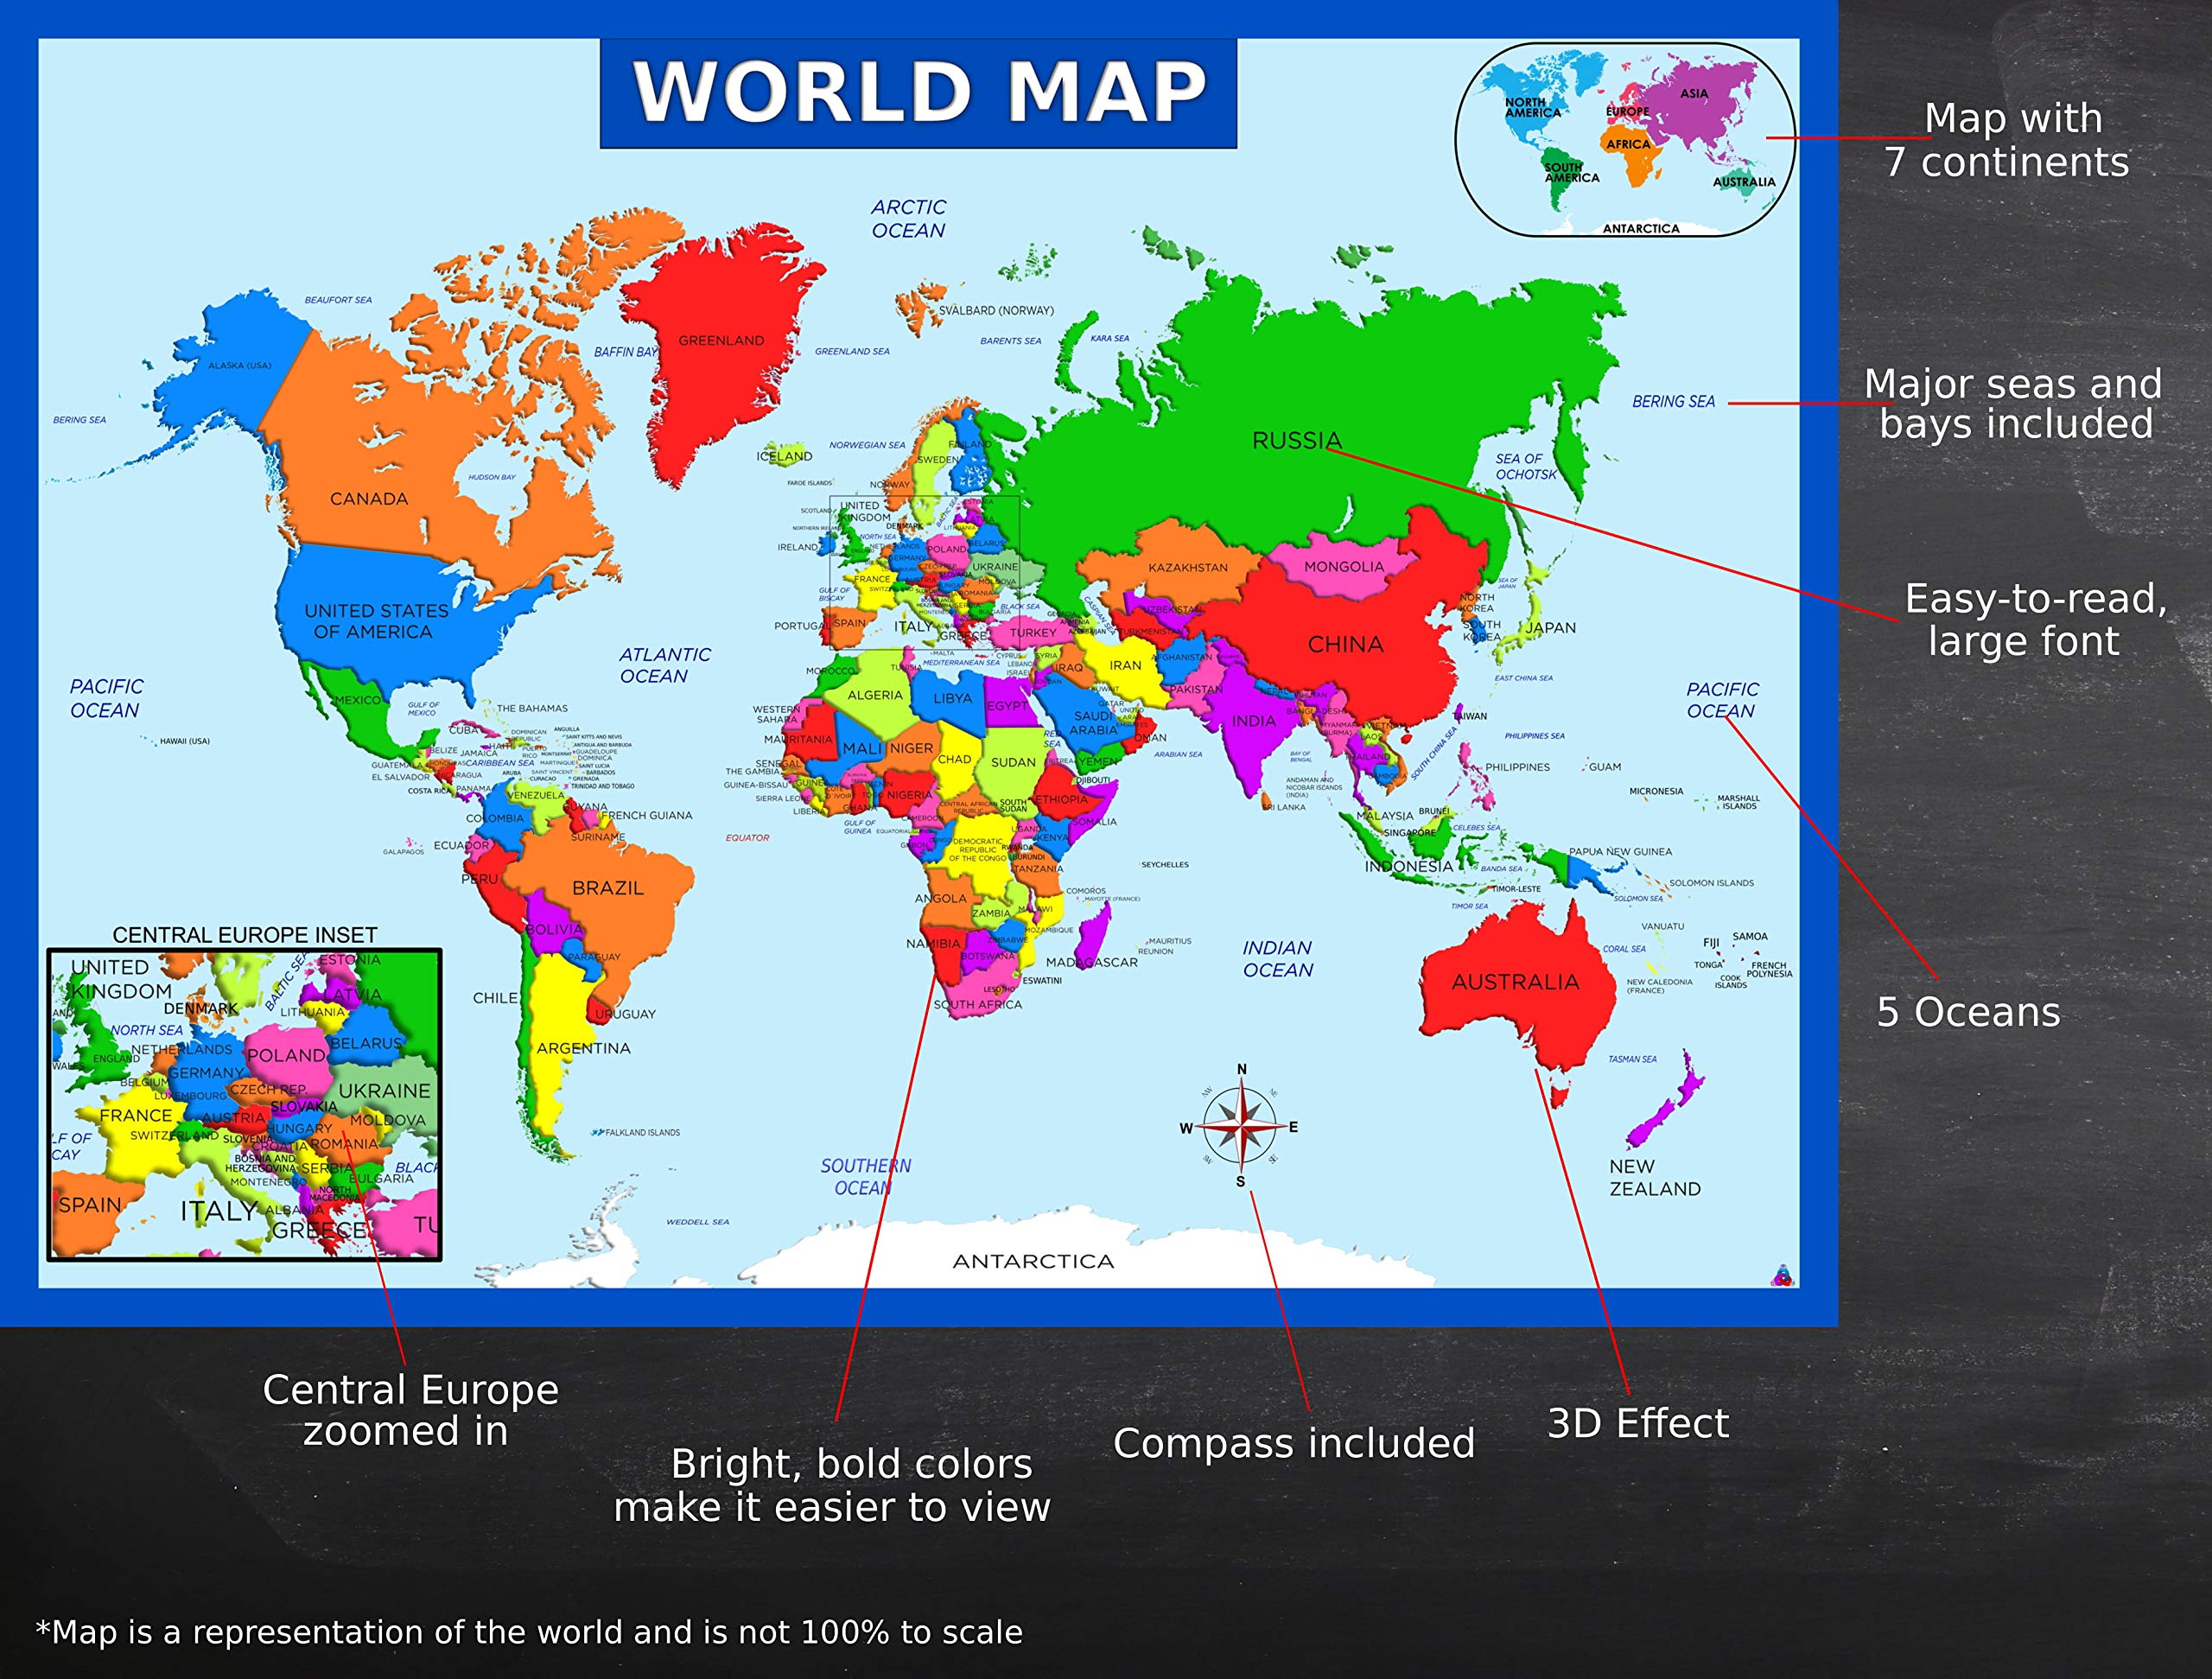Image resolution: width=2212 pixels, height=1679 pixels.
Task: Click the green Russia region
Action: [1296, 400]
